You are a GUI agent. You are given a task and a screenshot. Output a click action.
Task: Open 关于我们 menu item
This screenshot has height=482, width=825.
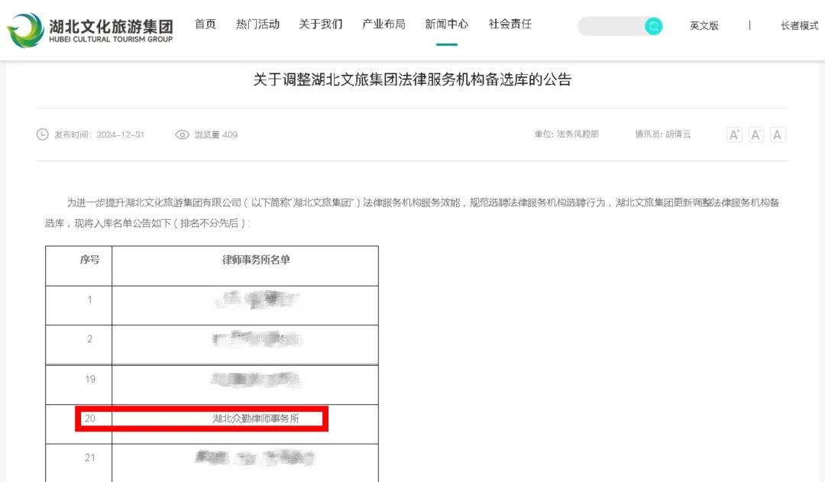click(321, 24)
